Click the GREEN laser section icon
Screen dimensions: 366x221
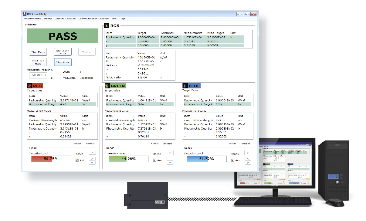(x=107, y=86)
